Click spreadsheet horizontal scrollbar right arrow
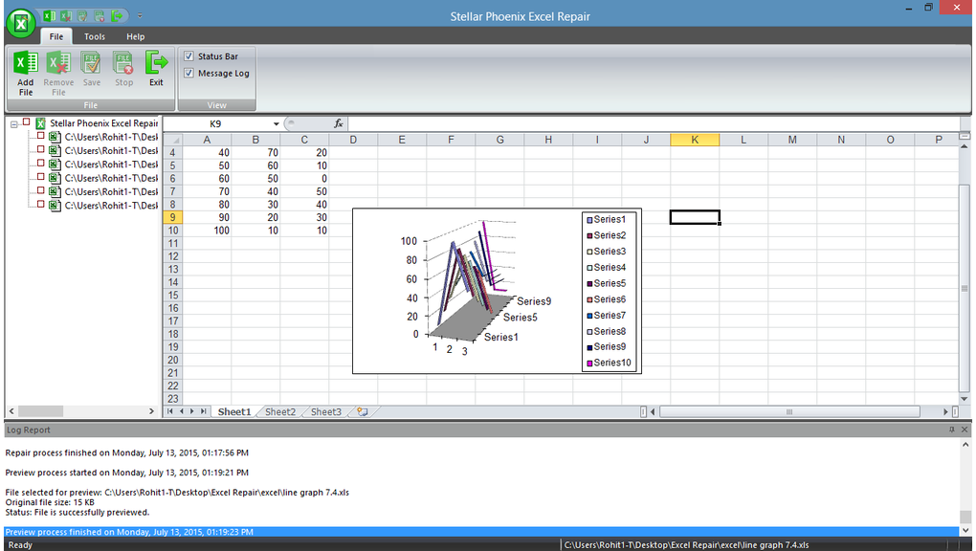The width and height of the screenshot is (976, 551). [945, 411]
